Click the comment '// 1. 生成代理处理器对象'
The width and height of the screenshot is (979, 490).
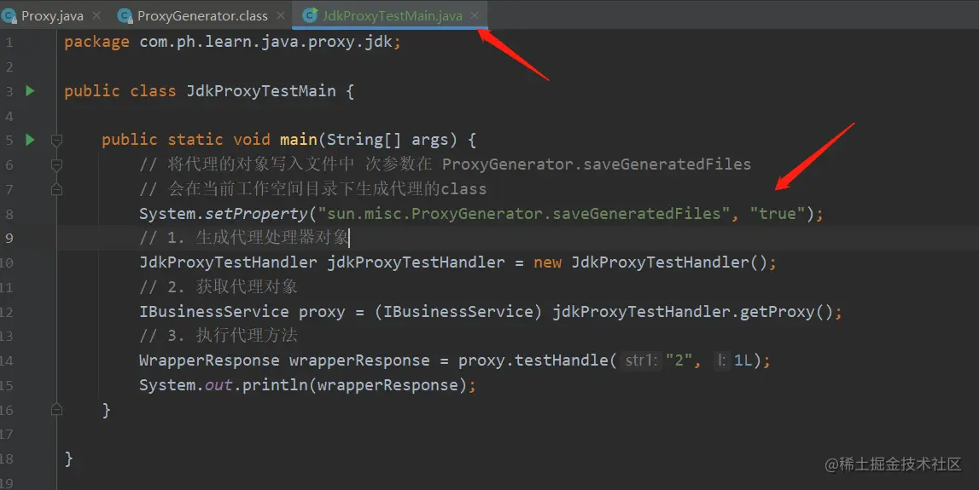244,238
